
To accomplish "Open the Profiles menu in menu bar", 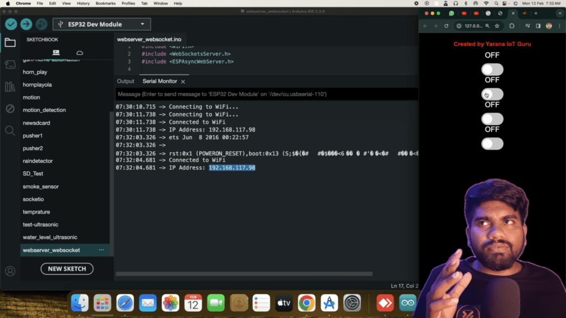I will pos(128,3).
